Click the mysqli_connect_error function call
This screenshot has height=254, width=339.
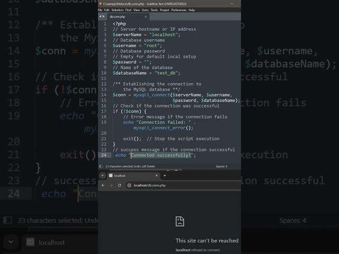click(159, 128)
